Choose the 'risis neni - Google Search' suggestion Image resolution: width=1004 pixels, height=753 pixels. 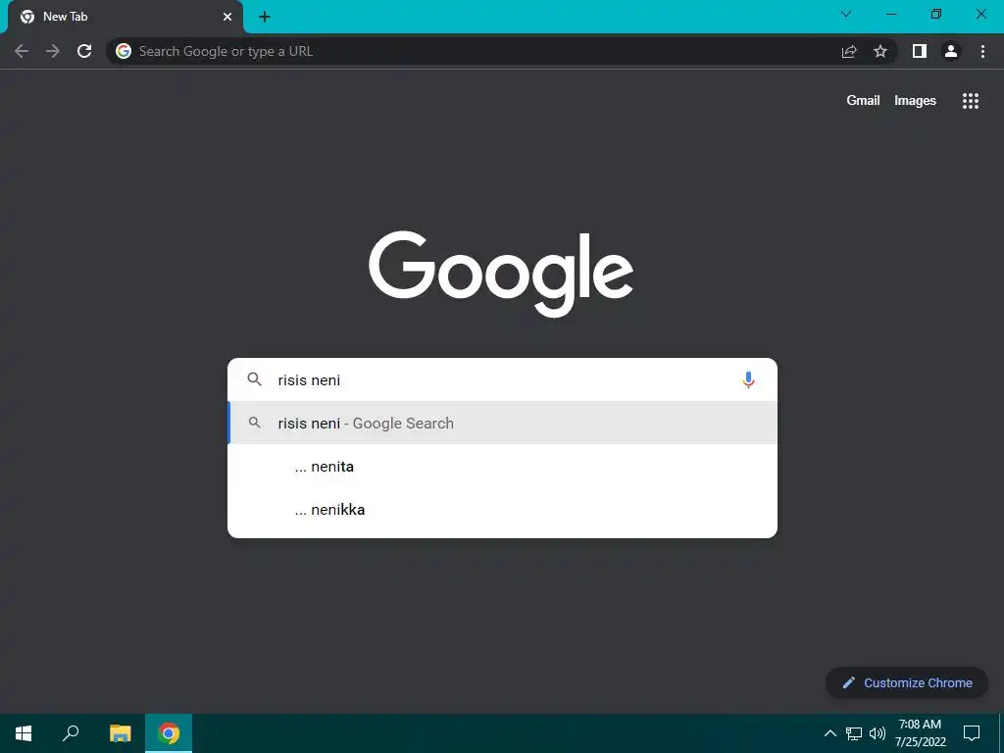coord(503,423)
